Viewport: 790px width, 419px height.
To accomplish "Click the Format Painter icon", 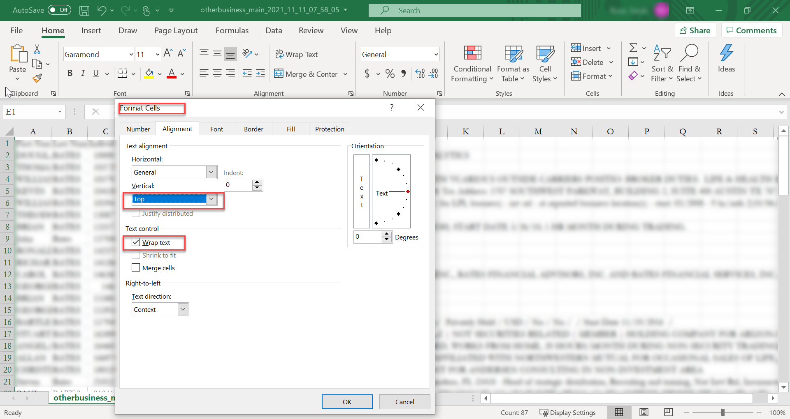I will point(37,78).
